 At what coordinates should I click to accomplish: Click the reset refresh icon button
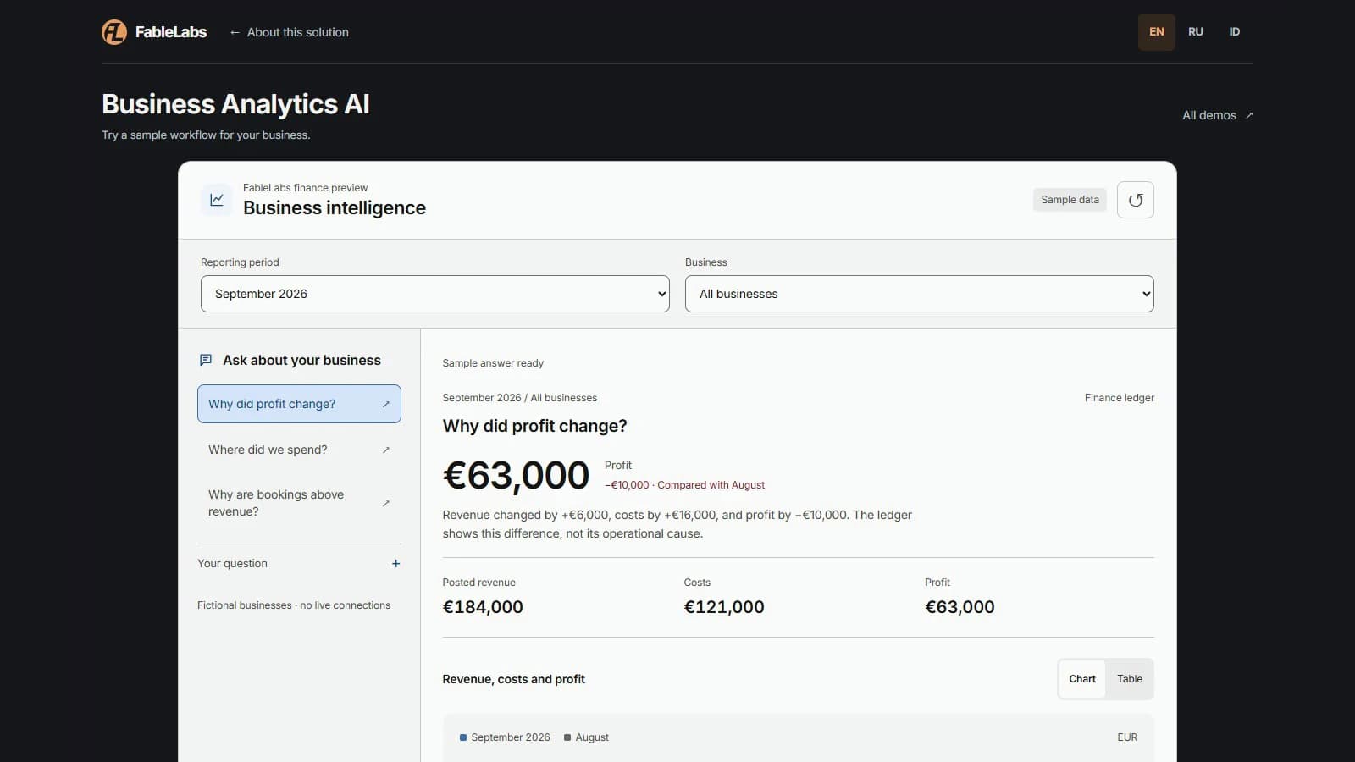tap(1136, 200)
